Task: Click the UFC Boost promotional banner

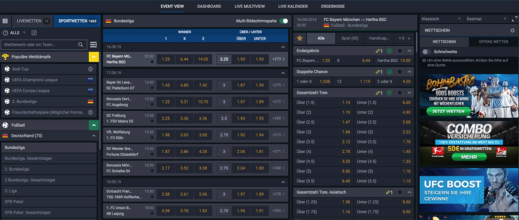Action: tap(469, 191)
